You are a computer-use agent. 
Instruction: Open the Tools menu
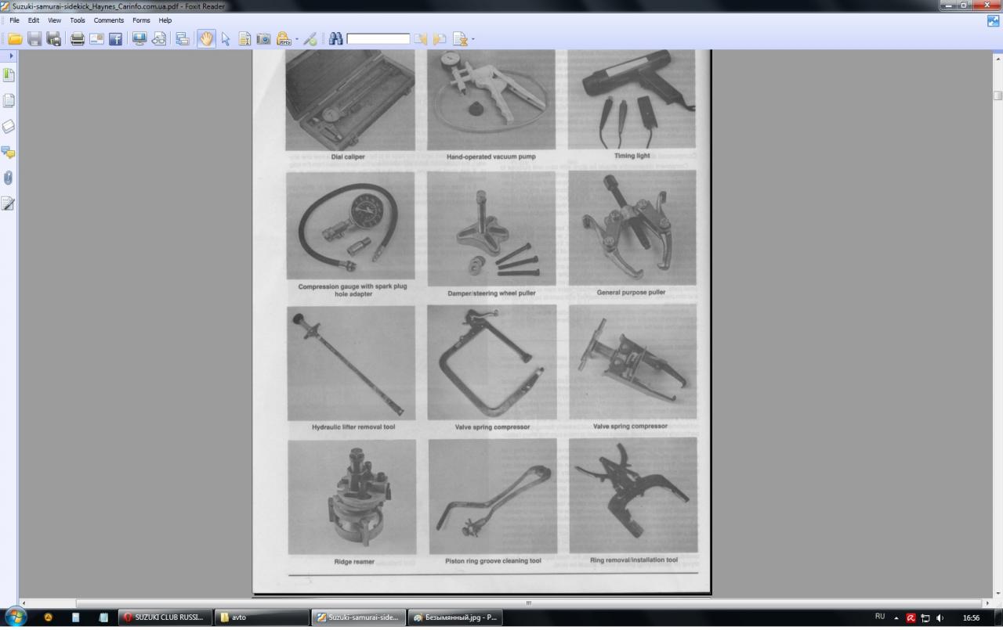click(78, 20)
